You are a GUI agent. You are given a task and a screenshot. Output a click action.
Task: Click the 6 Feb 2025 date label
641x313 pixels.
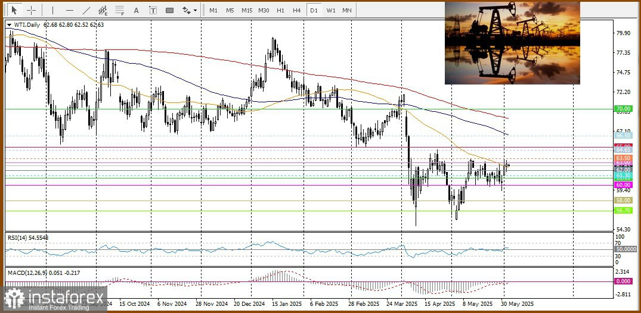[x=324, y=304]
